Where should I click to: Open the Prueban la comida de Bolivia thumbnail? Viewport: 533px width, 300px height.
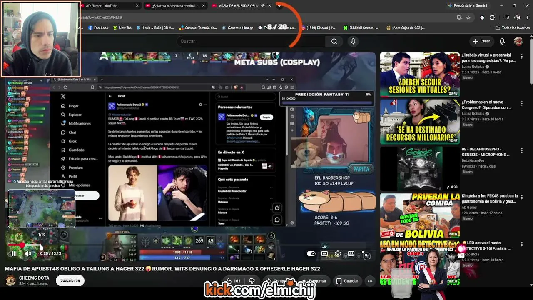(x=420, y=215)
